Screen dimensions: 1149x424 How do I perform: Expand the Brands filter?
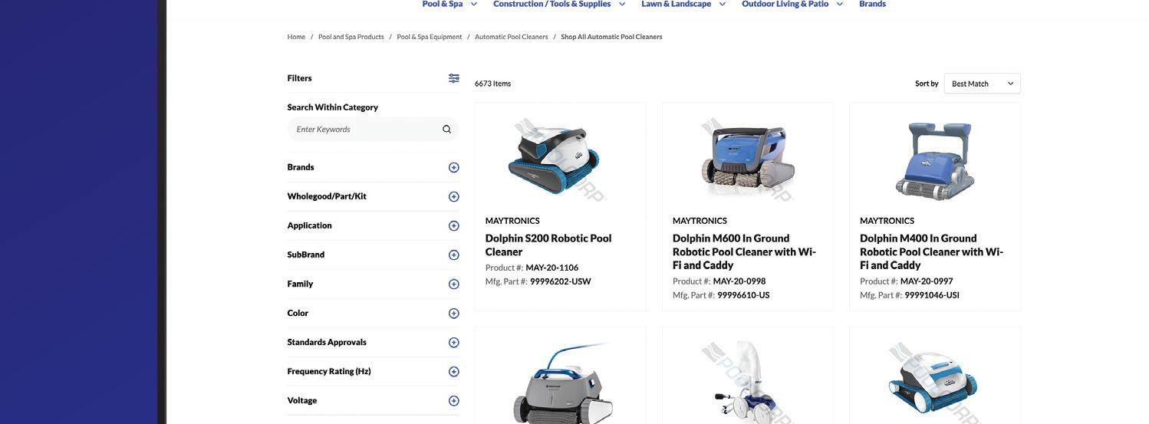[x=454, y=168]
